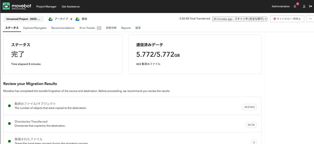Switch to the Explorer/Navigator tab

coord(35,28)
